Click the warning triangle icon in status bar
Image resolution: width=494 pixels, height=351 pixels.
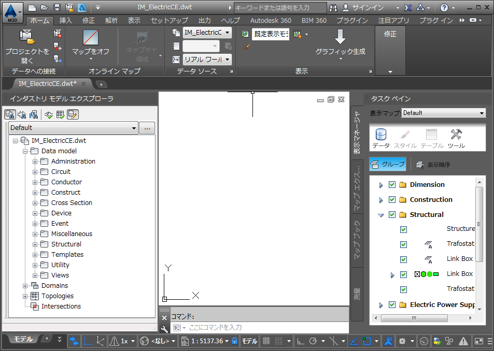click(463, 341)
